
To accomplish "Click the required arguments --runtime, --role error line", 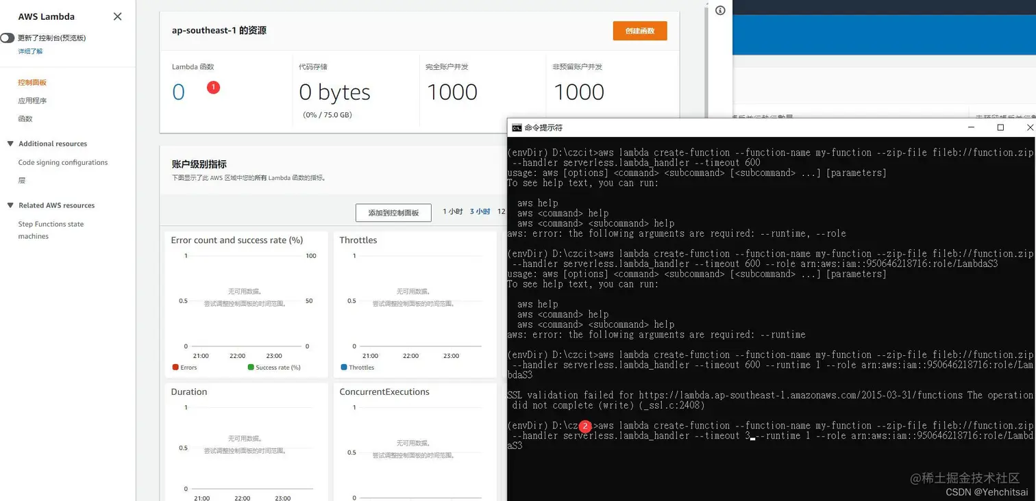I will 676,233.
